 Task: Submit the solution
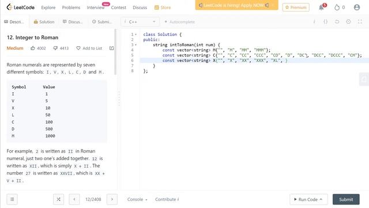(346, 199)
